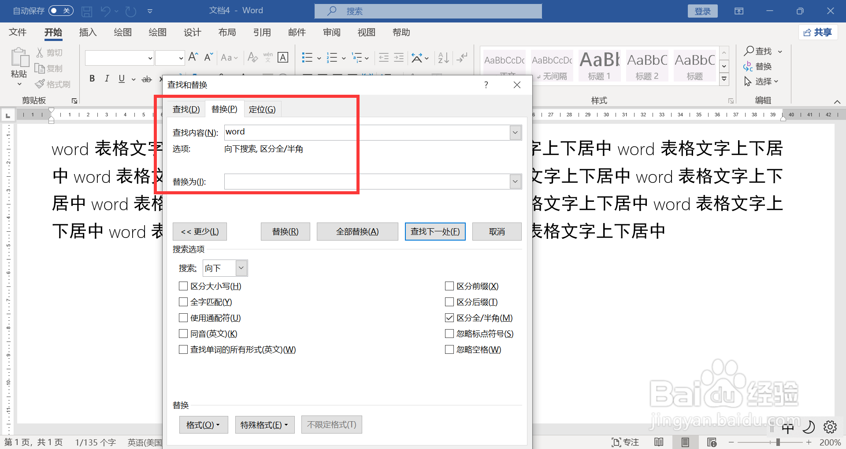Open the 审阅 ribbon tab
The image size is (846, 449).
[x=331, y=32]
